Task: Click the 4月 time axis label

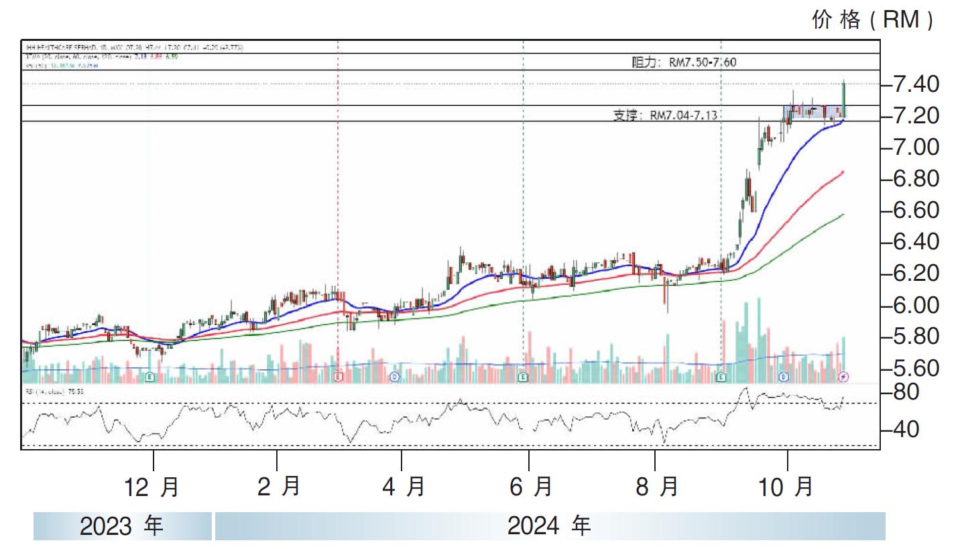Action: tap(404, 486)
